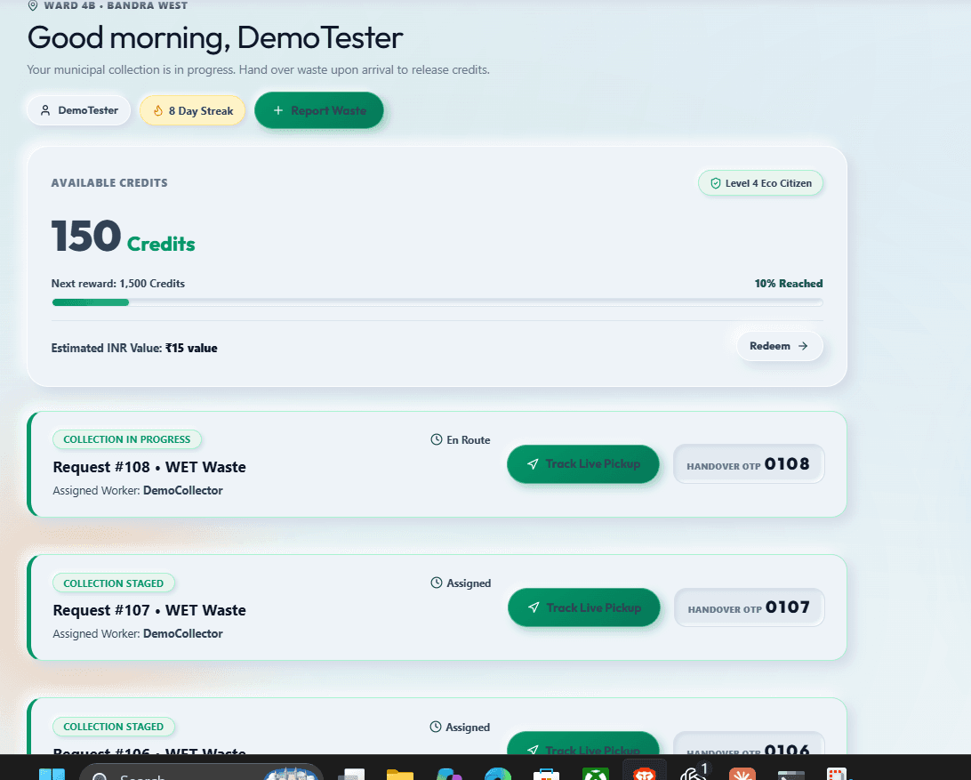971x780 pixels.
Task: Click the Handover OTP 0108 box
Action: tap(749, 464)
